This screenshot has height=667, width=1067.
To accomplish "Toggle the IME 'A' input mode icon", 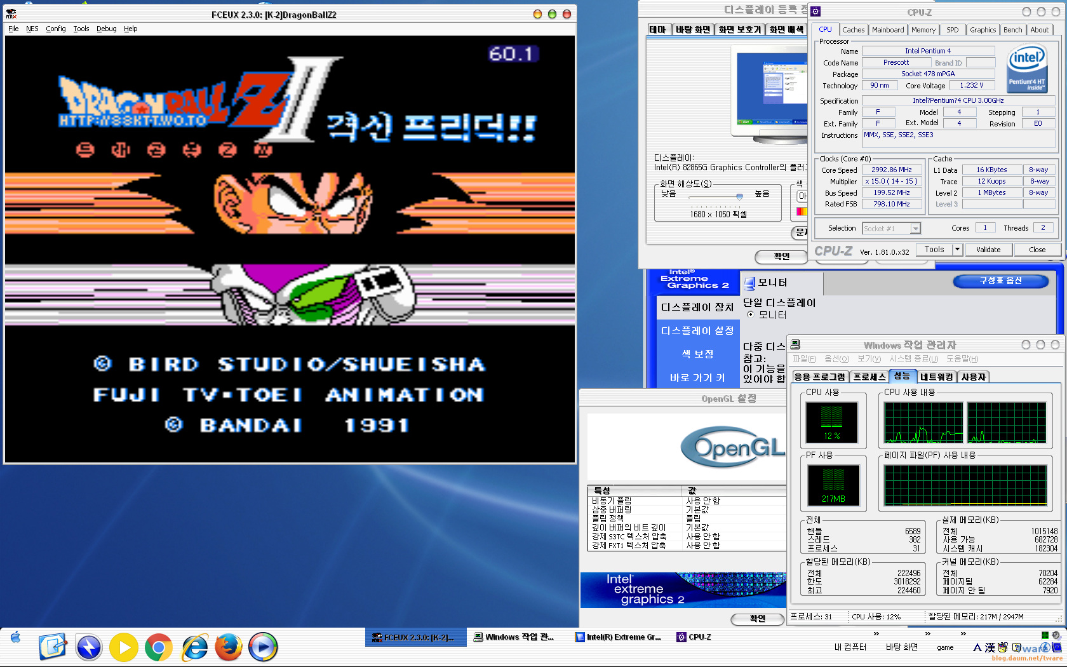I will coord(977,648).
